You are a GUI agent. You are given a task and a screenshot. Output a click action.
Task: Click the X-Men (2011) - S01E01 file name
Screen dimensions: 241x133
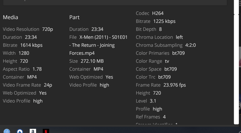103,37
